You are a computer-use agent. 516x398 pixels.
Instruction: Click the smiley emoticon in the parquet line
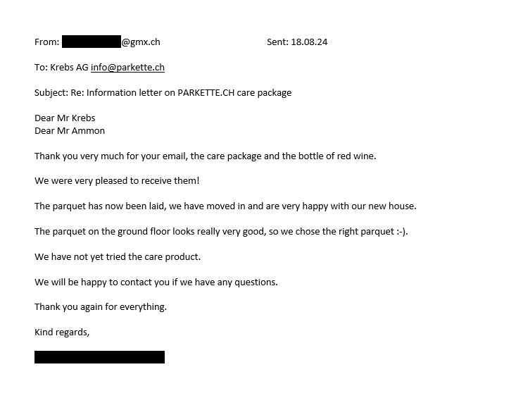(401, 232)
